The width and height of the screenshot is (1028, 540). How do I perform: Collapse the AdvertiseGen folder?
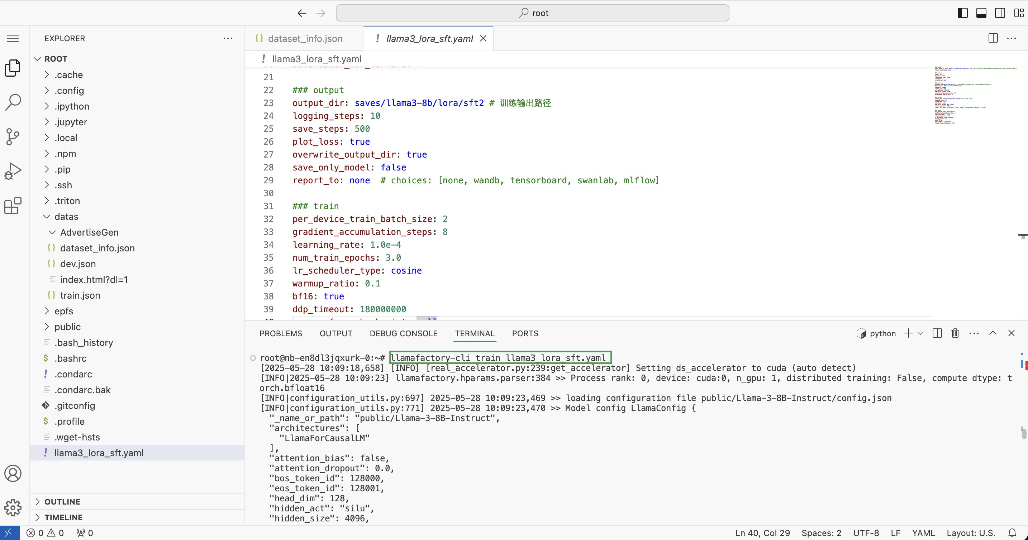click(137, 232)
